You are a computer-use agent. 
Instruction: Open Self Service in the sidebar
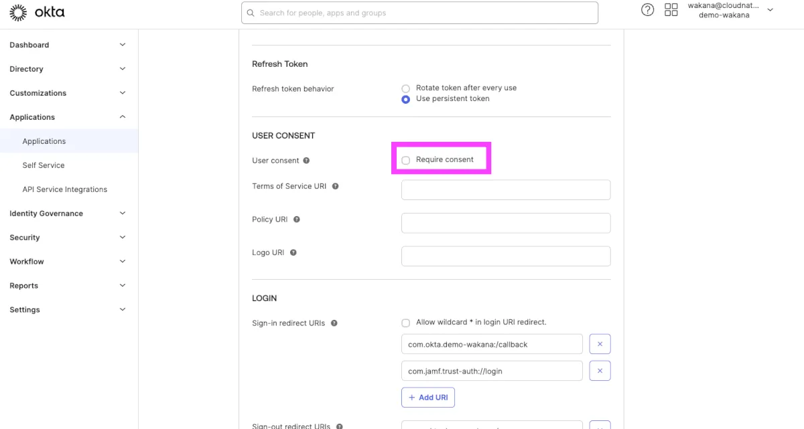point(44,165)
